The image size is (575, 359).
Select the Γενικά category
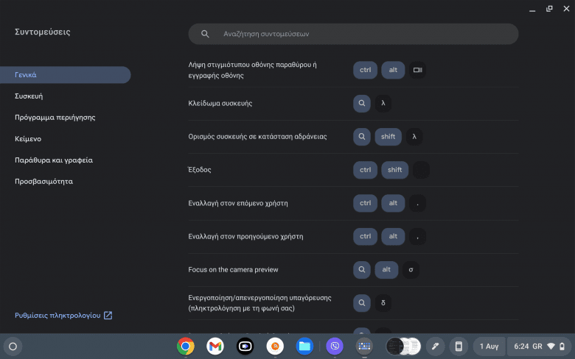point(66,74)
